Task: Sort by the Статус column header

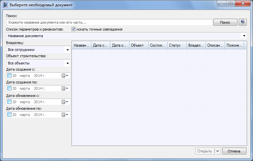Action: (177, 45)
